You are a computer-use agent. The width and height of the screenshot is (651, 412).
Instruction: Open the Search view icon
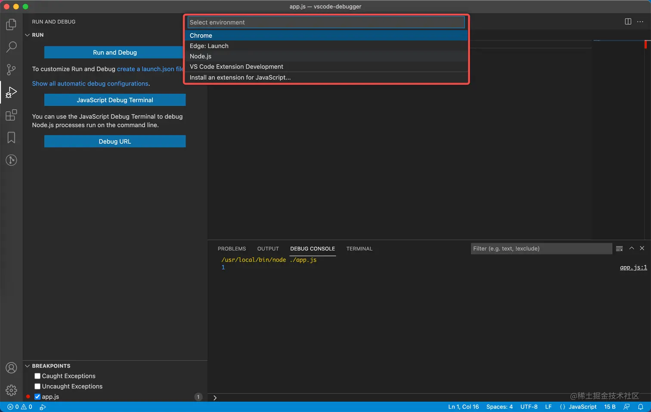click(11, 47)
